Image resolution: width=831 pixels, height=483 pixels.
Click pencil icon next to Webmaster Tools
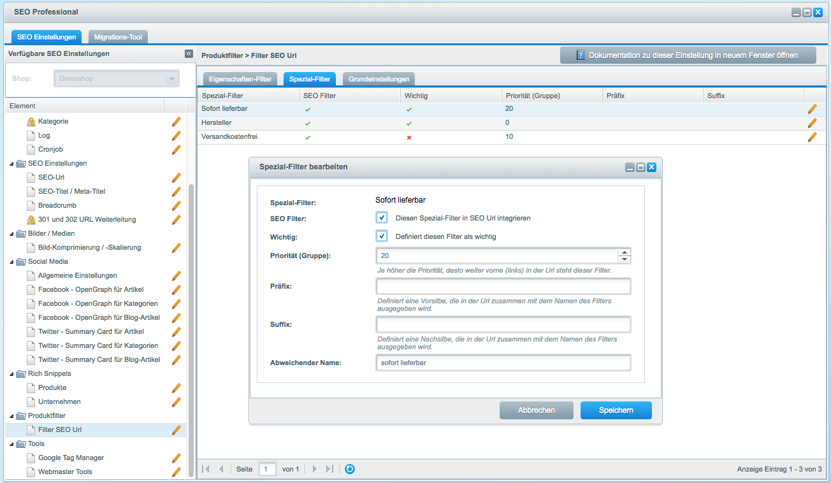[177, 472]
